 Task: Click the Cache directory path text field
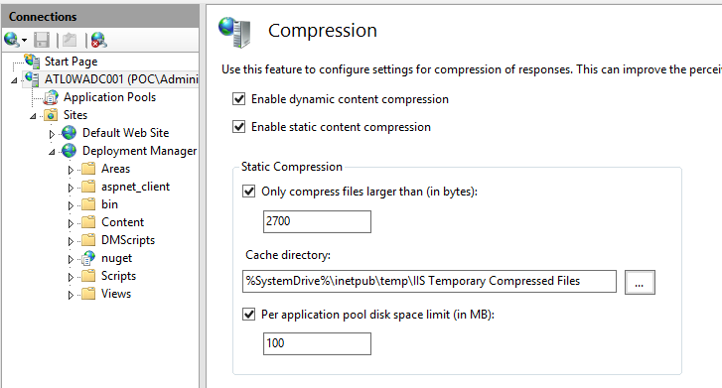pyautogui.click(x=429, y=281)
